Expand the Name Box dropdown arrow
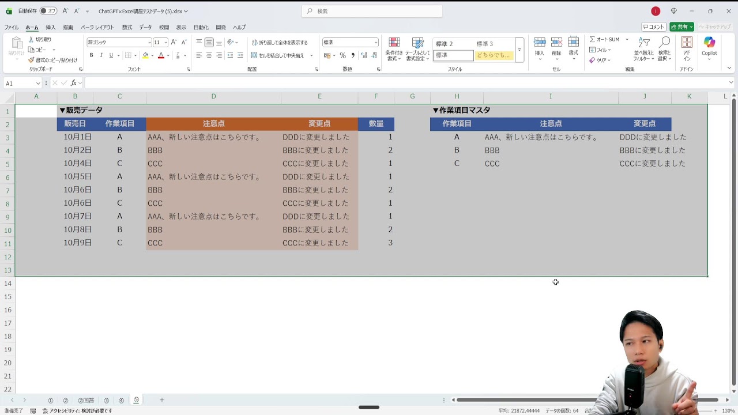 tap(38, 84)
